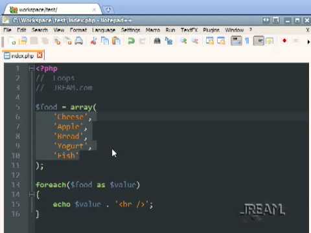Viewport: 311px width, 233px height.
Task: Open a new browser tab with plus button
Action: [108, 10]
